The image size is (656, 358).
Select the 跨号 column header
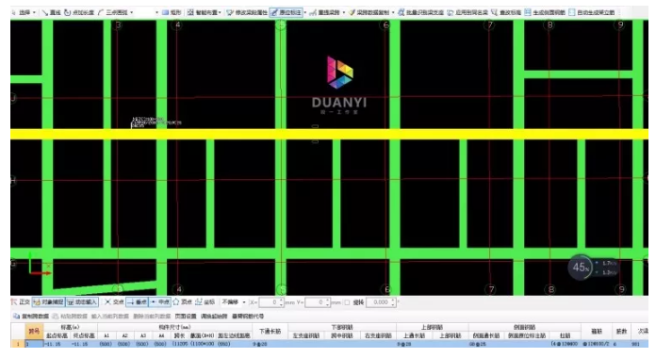point(34,332)
